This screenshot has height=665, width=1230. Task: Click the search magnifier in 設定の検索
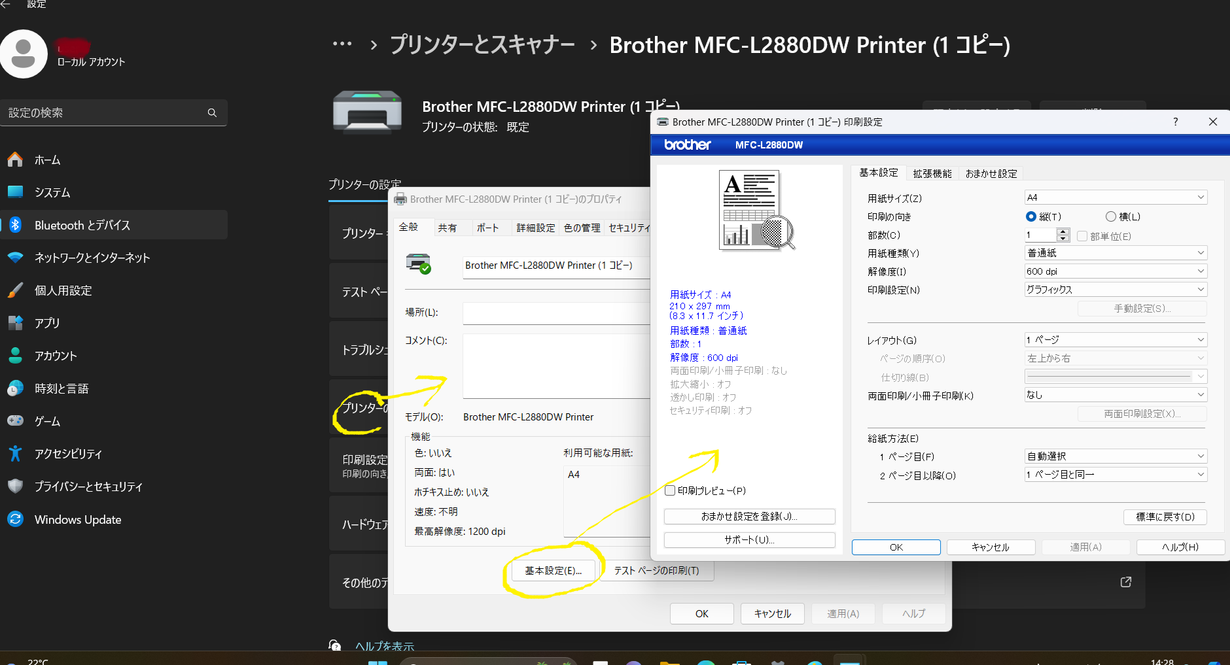coord(212,112)
